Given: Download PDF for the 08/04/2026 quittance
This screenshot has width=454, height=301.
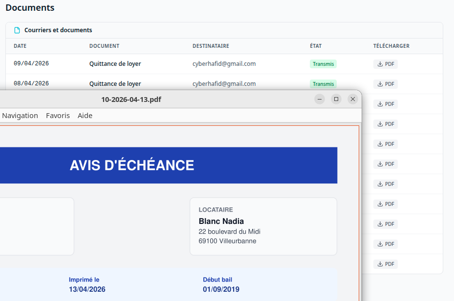Looking at the screenshot, I should click(386, 84).
